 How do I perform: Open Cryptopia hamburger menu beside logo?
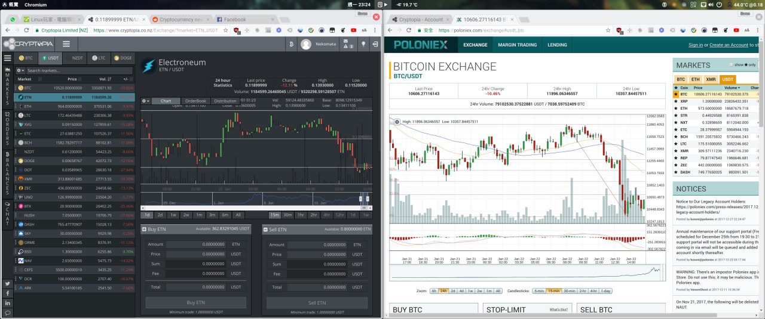[x=66, y=44]
